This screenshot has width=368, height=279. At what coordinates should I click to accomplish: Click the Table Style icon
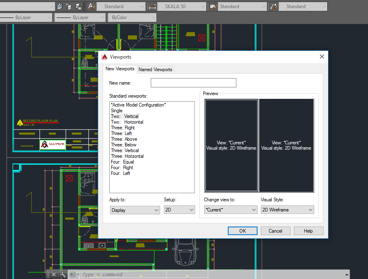click(212, 7)
